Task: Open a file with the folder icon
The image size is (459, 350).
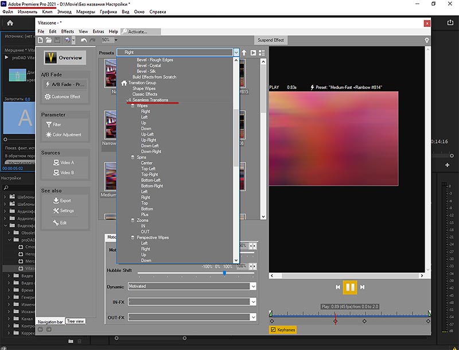Action: tap(49, 40)
